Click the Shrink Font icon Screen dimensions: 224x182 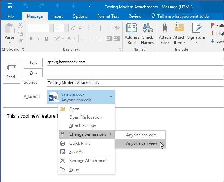81,28
